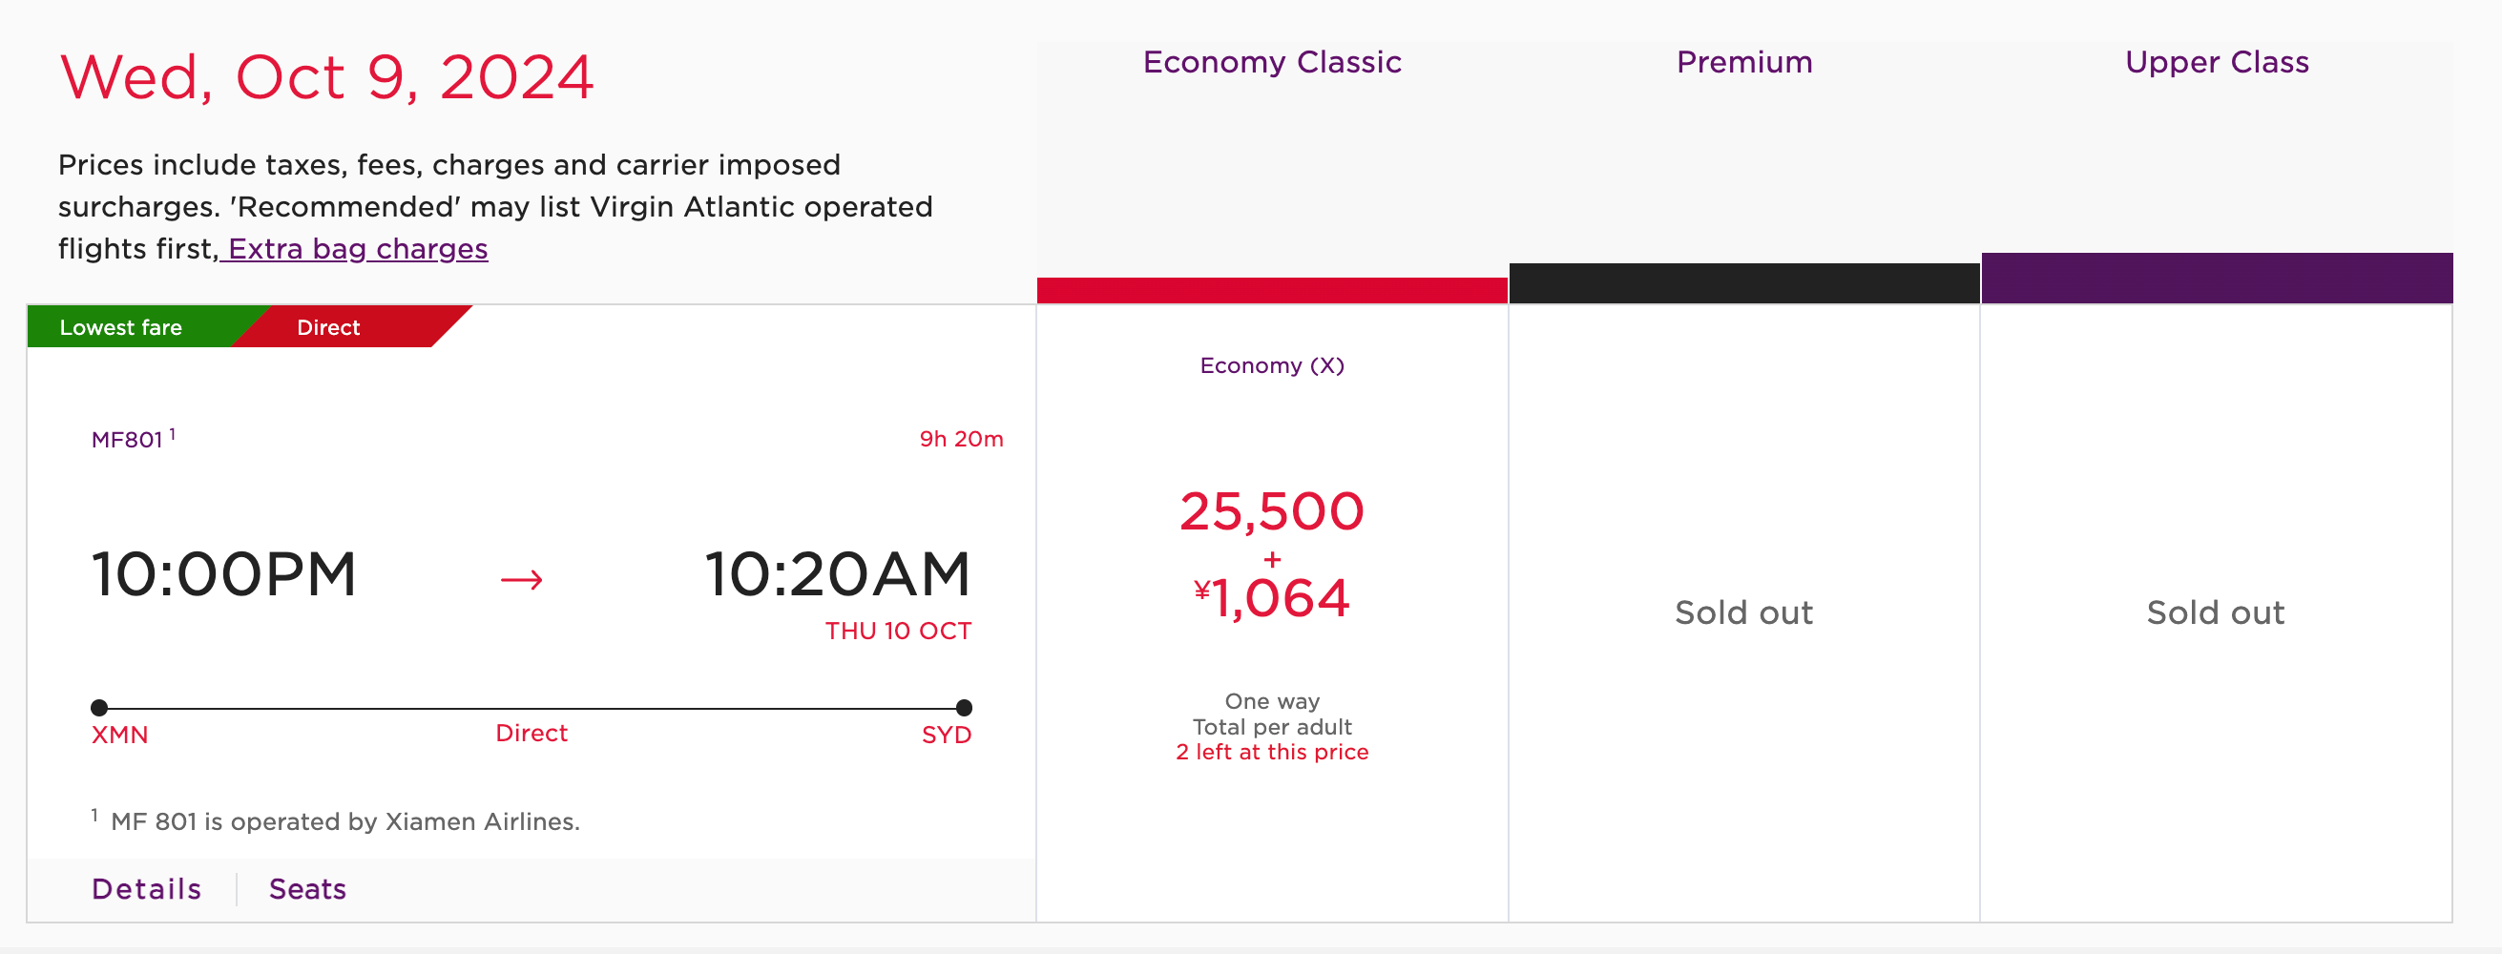Viewport: 2502px width, 954px height.
Task: Click the SYD destination dot on route line
Action: (x=964, y=707)
